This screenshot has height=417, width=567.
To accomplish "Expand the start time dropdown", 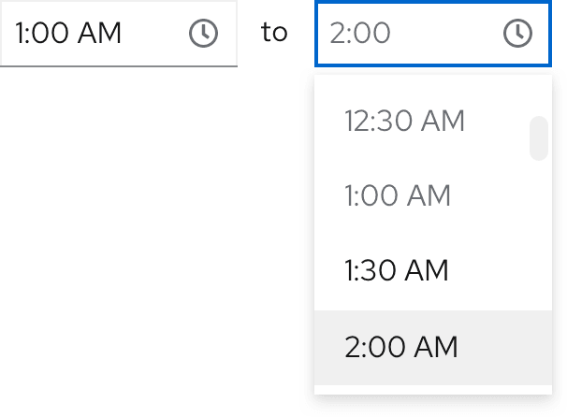I will pos(203,34).
